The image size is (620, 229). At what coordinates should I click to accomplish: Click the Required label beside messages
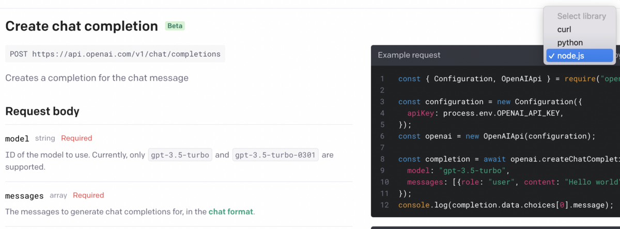pyautogui.click(x=88, y=195)
